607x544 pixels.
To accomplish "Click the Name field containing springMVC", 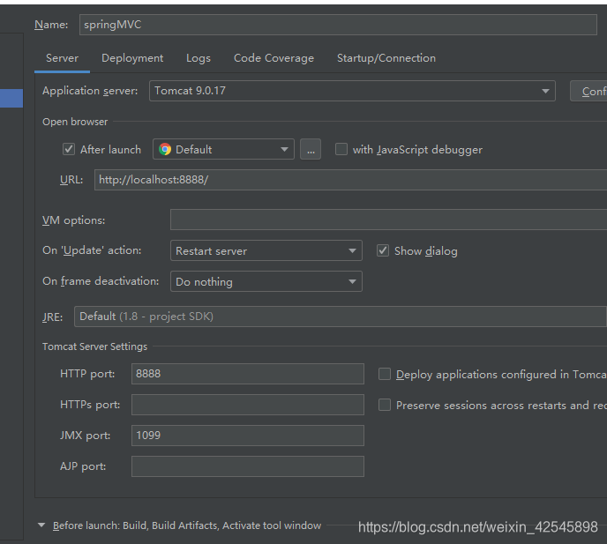I will tap(338, 25).
